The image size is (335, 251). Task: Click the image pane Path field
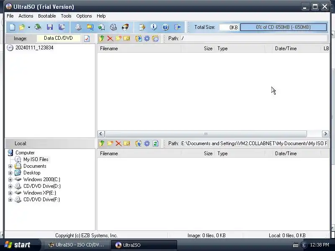tap(254, 38)
